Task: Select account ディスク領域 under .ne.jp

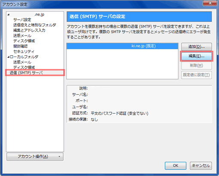Action: click(x=24, y=41)
